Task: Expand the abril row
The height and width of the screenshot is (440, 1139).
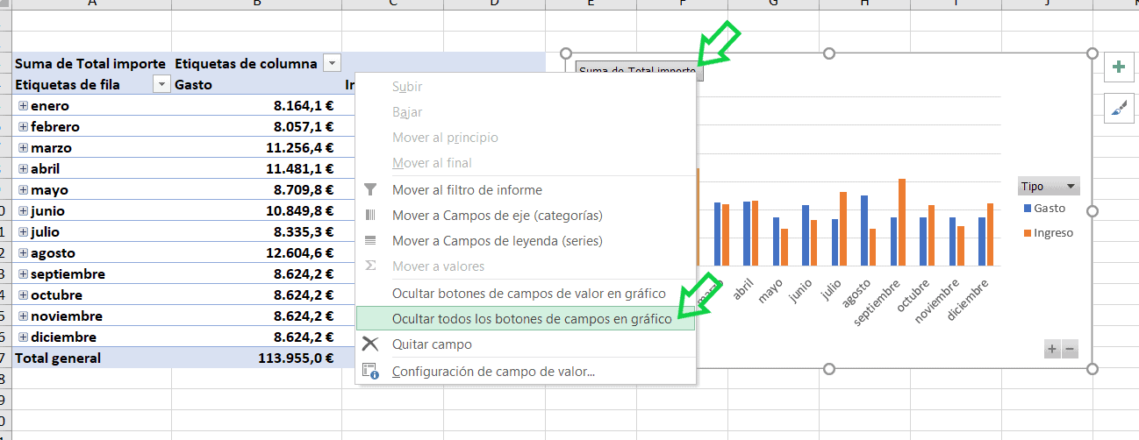Action: pos(23,168)
